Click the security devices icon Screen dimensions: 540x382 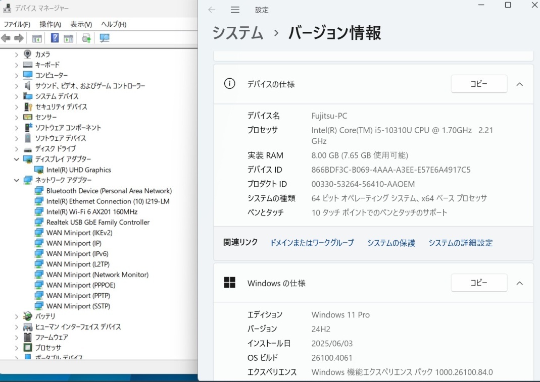[x=28, y=106]
